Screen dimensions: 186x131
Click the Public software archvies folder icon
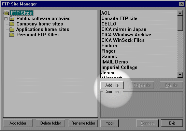[x=12, y=19]
